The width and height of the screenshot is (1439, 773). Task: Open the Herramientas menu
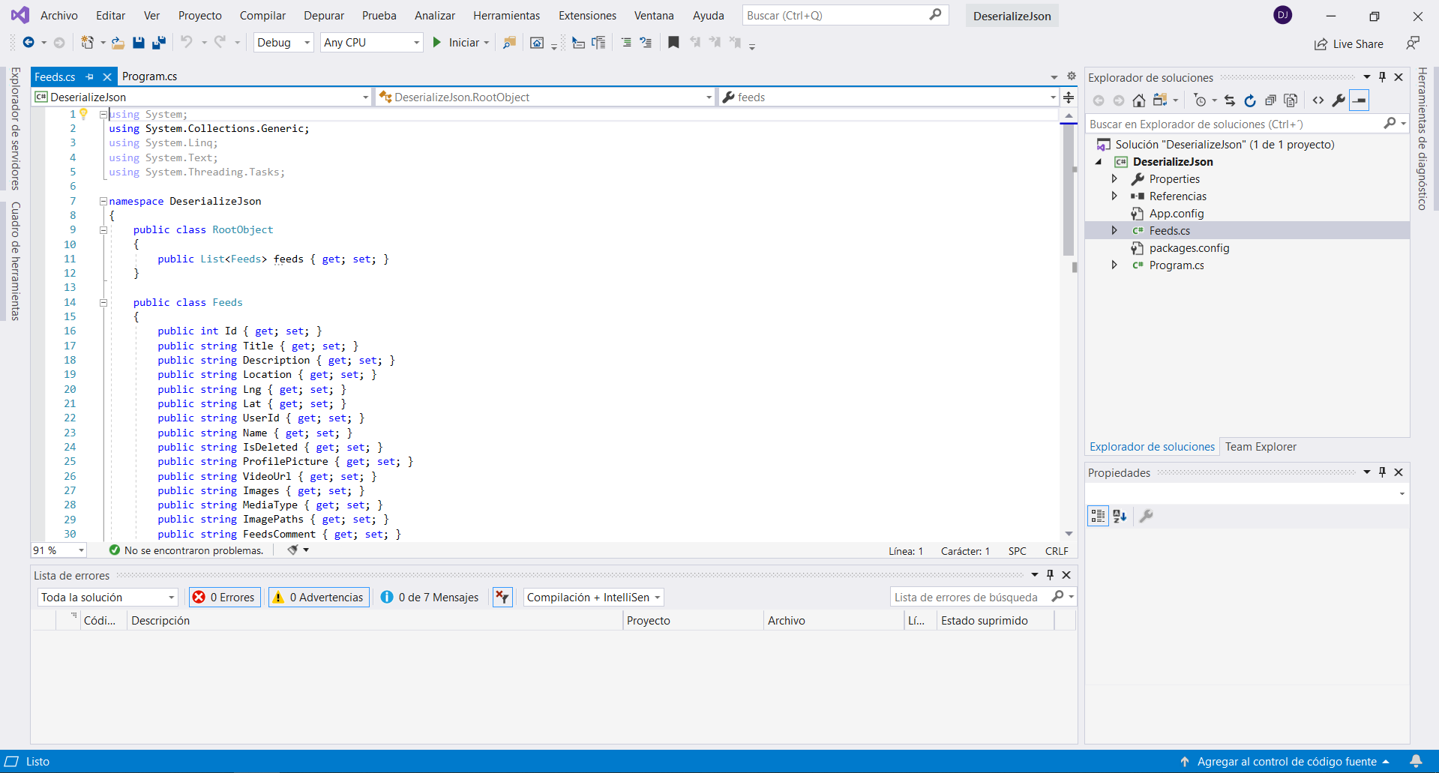coord(506,16)
